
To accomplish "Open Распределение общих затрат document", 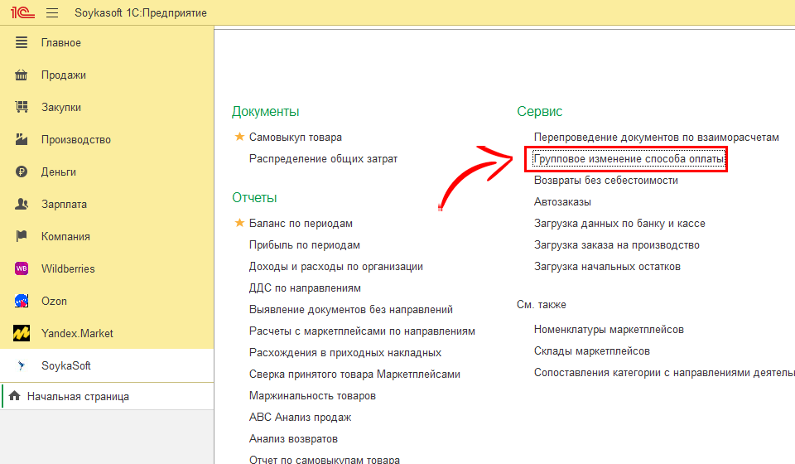I will [x=323, y=158].
